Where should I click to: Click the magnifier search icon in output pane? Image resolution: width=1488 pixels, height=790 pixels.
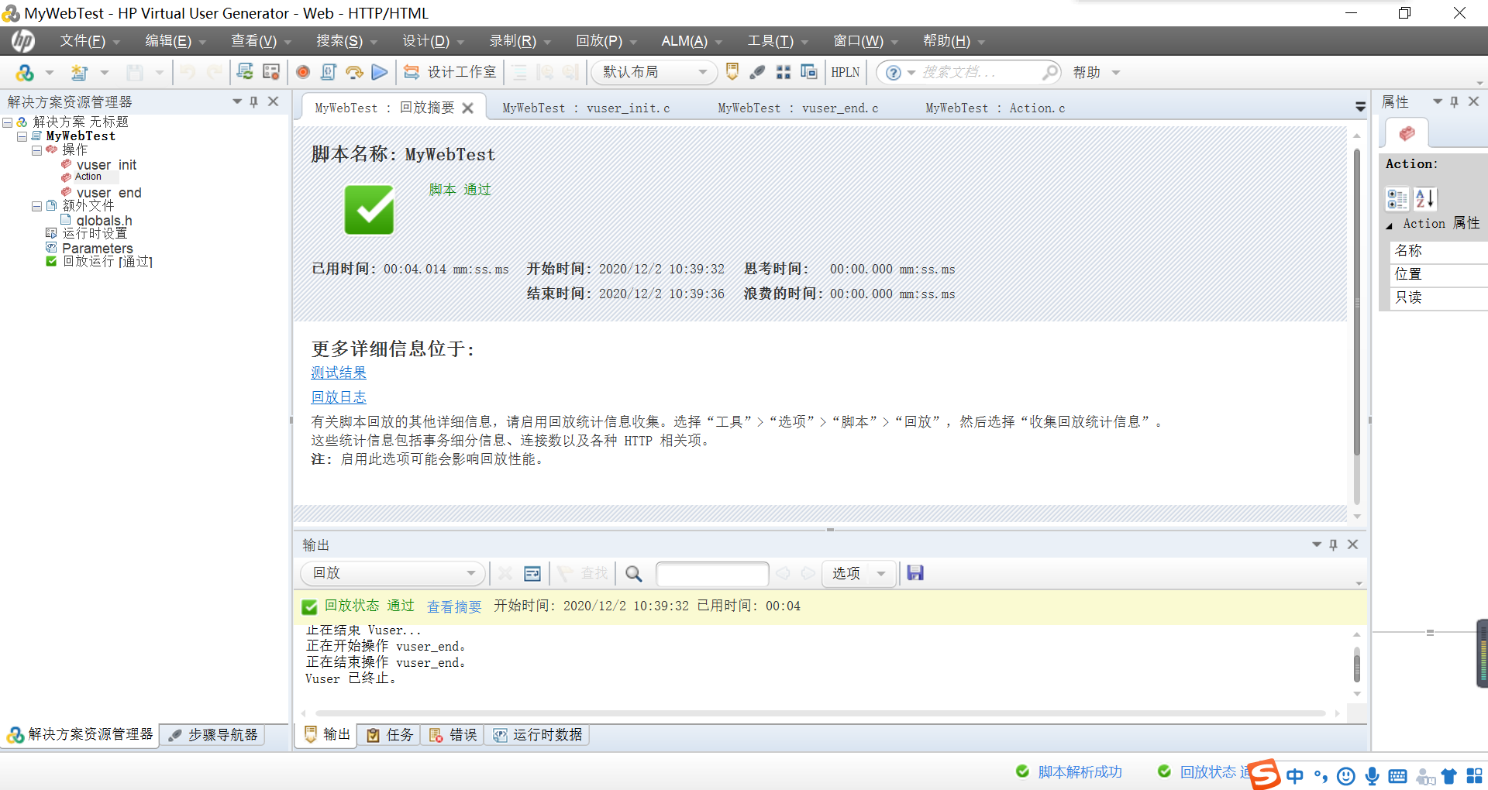[x=634, y=573]
